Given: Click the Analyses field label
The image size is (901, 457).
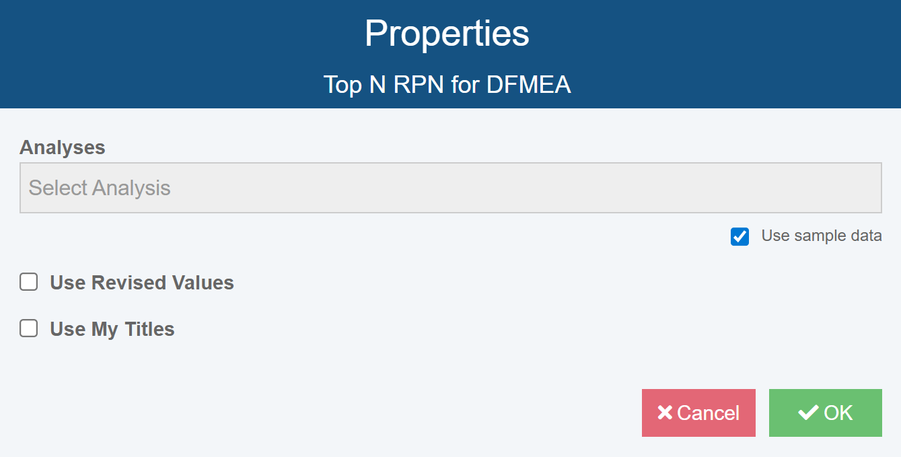Looking at the screenshot, I should pyautogui.click(x=63, y=147).
